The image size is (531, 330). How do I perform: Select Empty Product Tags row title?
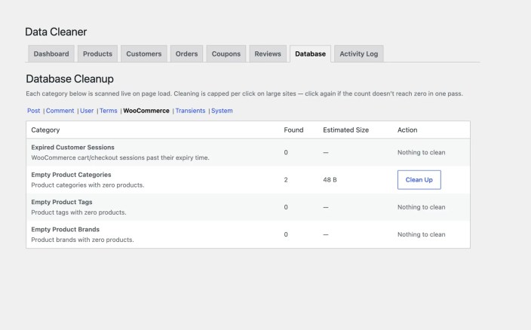pos(62,202)
